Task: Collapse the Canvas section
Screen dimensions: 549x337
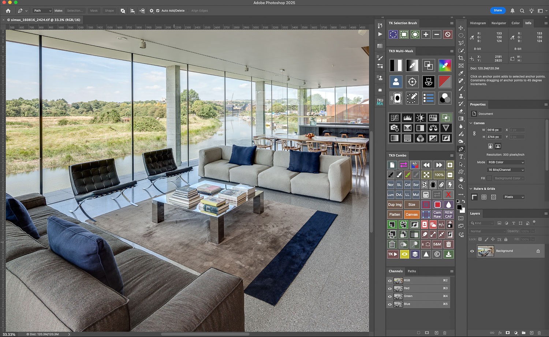Action: [x=471, y=123]
